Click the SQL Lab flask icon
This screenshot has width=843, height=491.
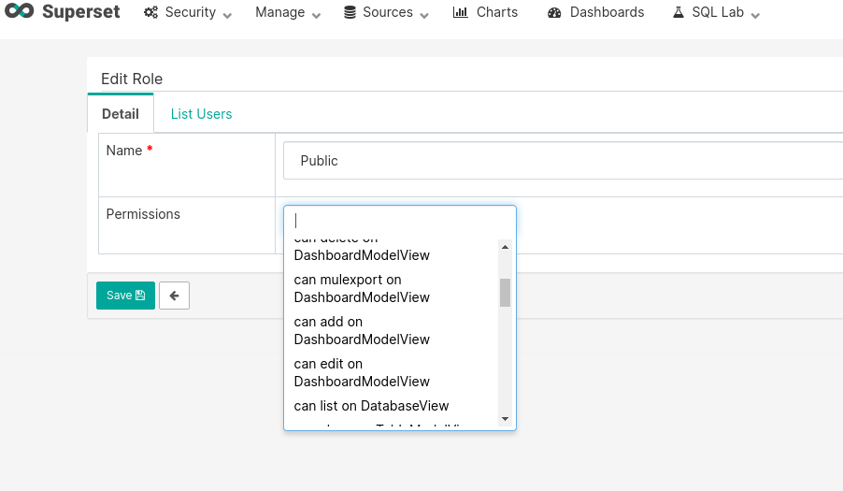pos(679,12)
